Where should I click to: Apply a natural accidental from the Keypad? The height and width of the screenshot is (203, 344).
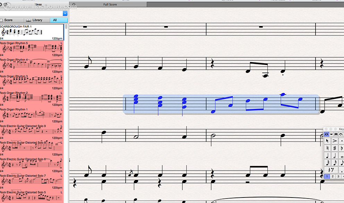[327, 148]
